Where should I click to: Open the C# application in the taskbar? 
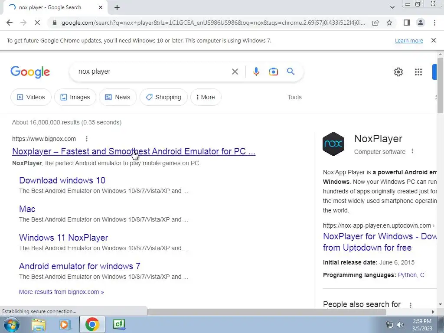[119, 324]
